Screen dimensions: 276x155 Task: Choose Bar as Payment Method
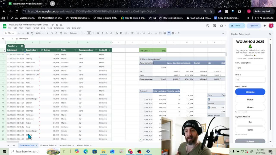click(250, 122)
